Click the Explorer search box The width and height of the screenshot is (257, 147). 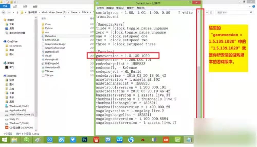(x=234, y=12)
